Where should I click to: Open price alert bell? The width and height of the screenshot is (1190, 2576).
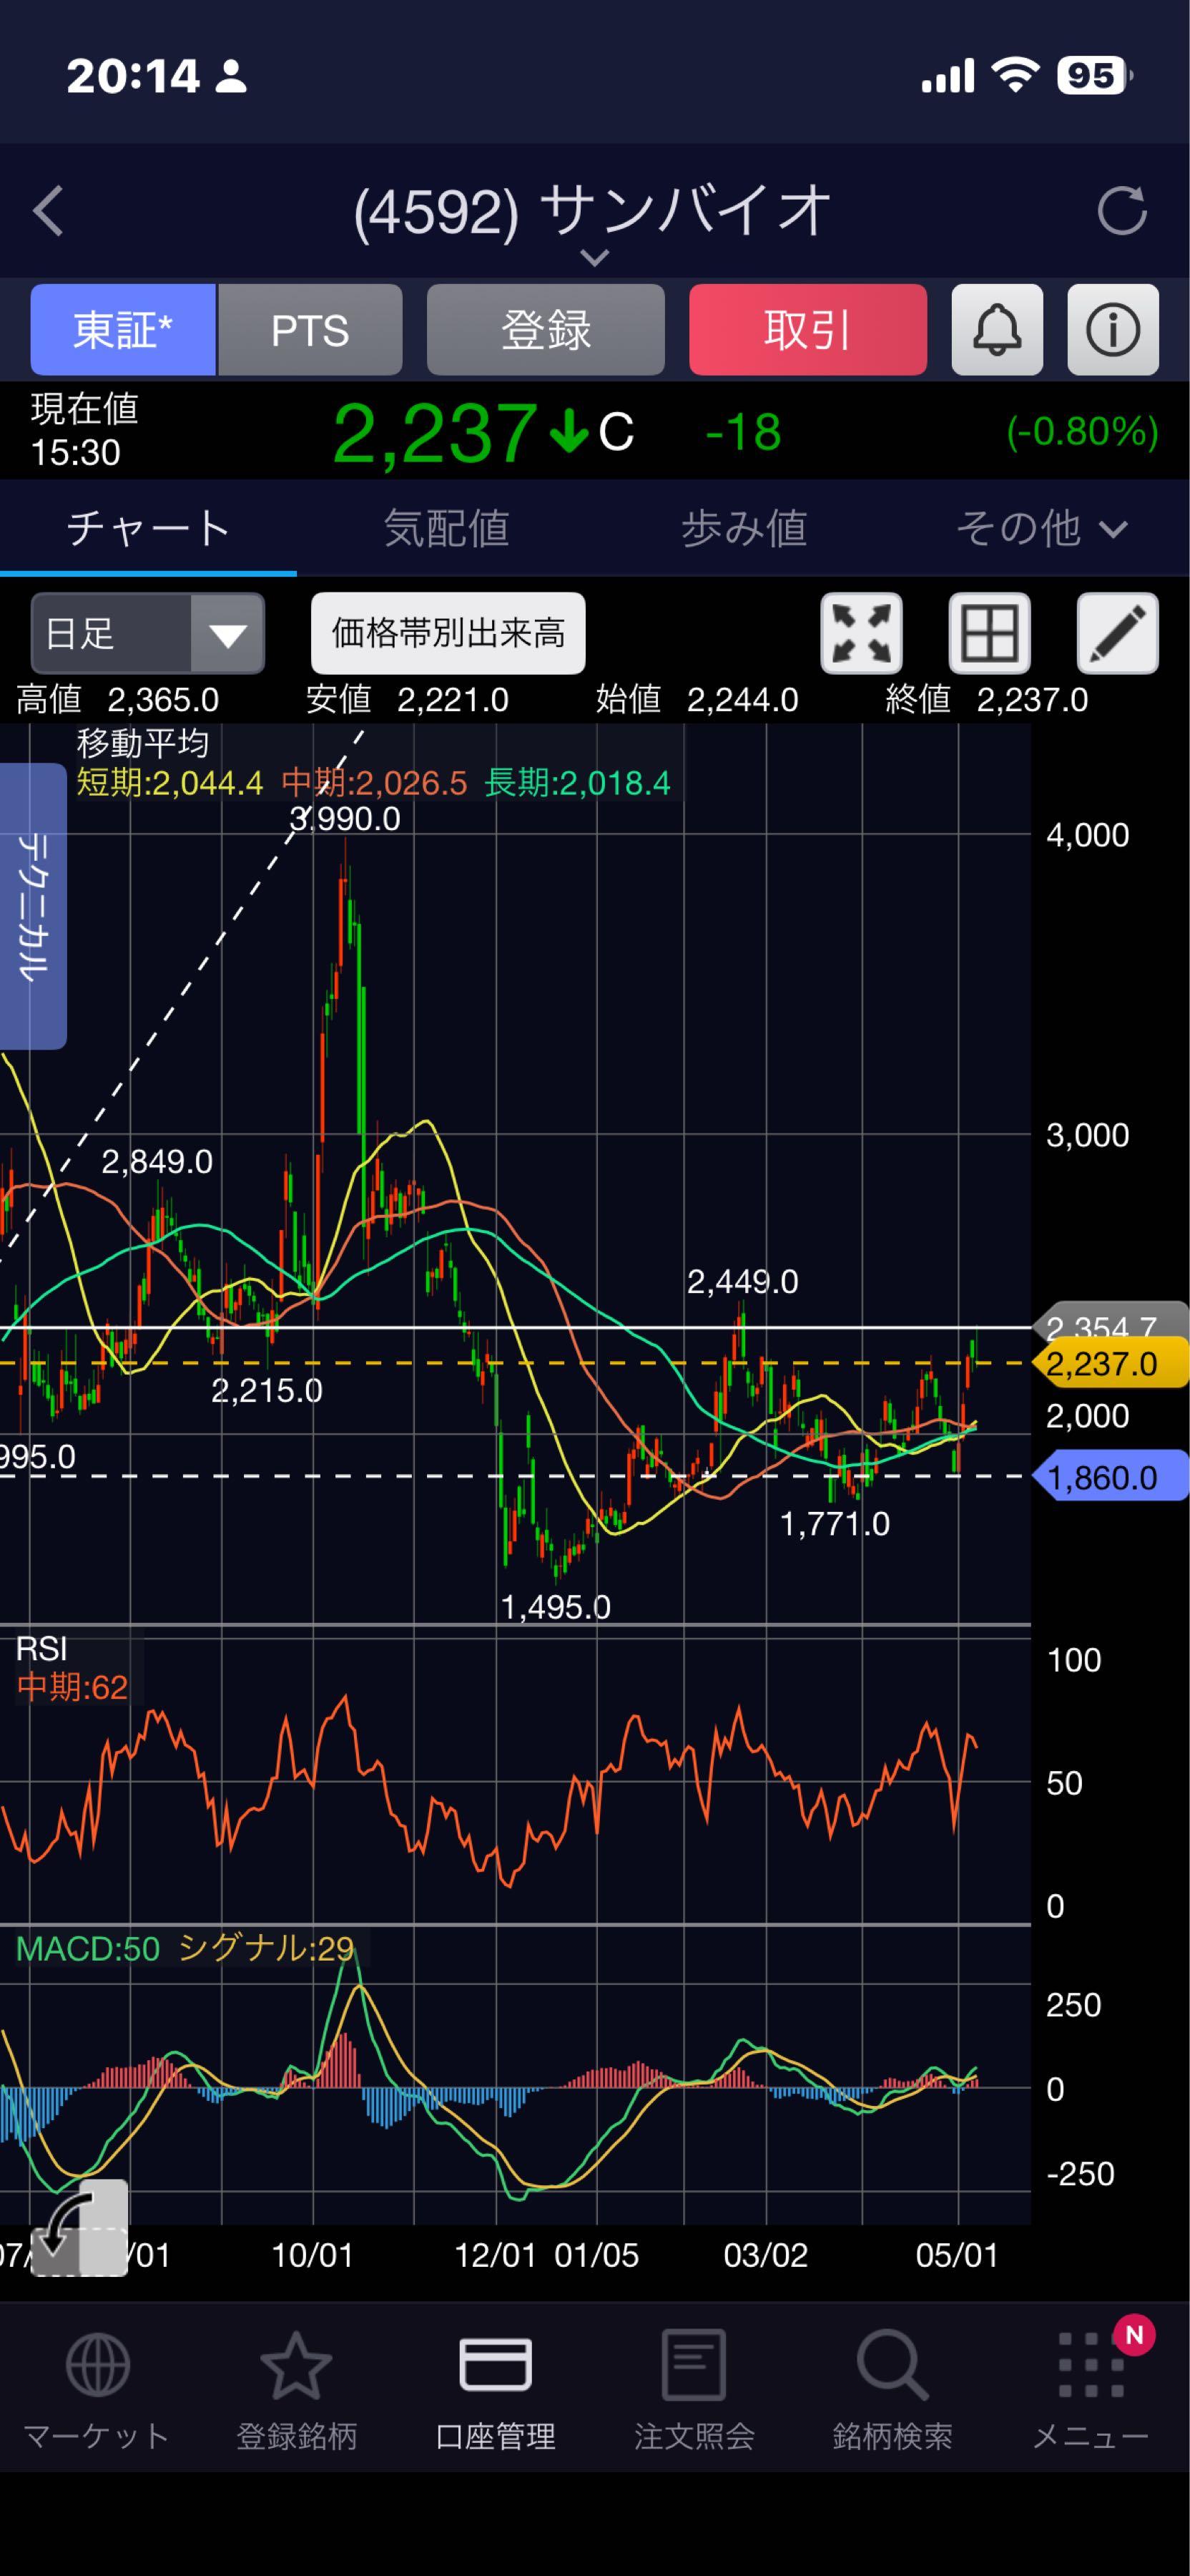point(996,330)
